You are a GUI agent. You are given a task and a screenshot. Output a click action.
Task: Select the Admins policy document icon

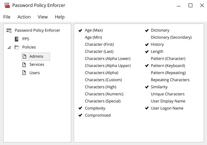tap(24, 56)
